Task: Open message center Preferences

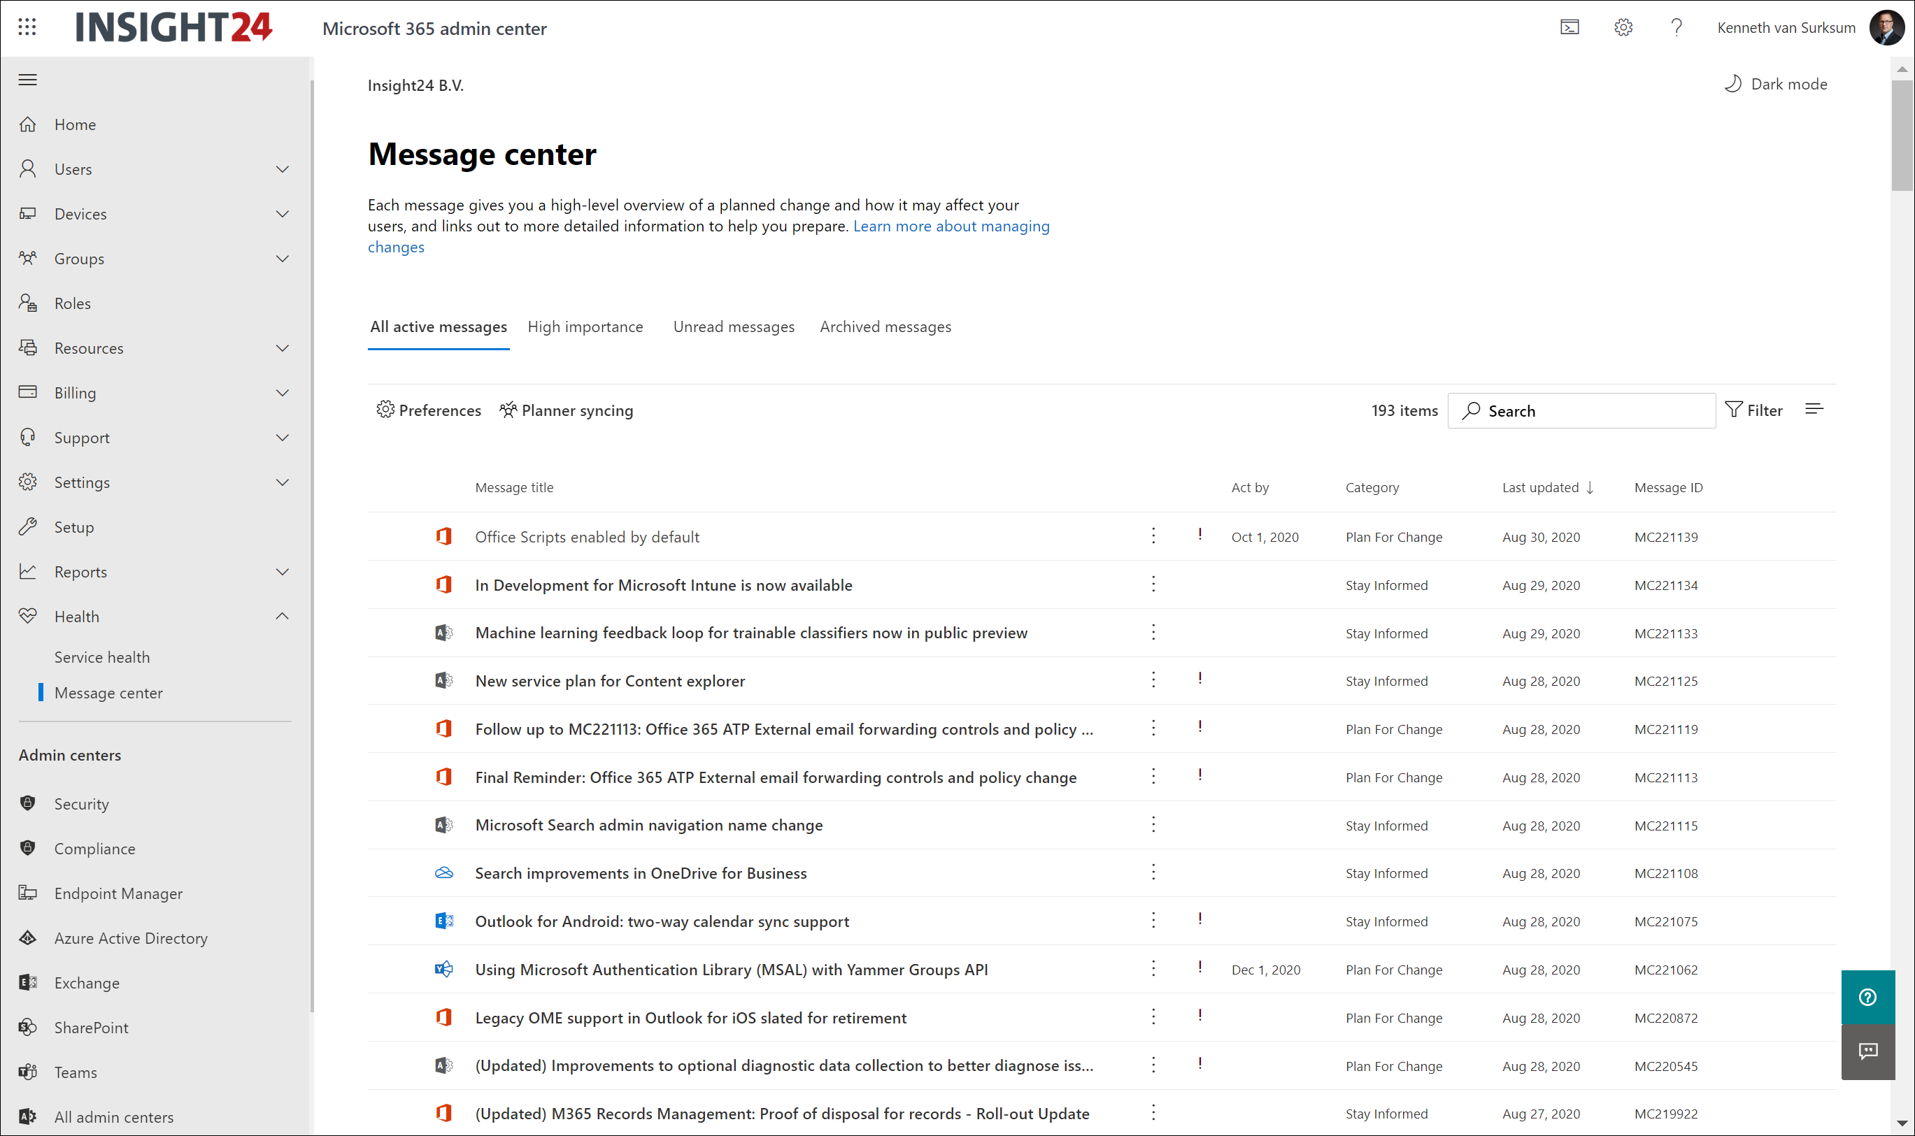Action: [x=429, y=410]
